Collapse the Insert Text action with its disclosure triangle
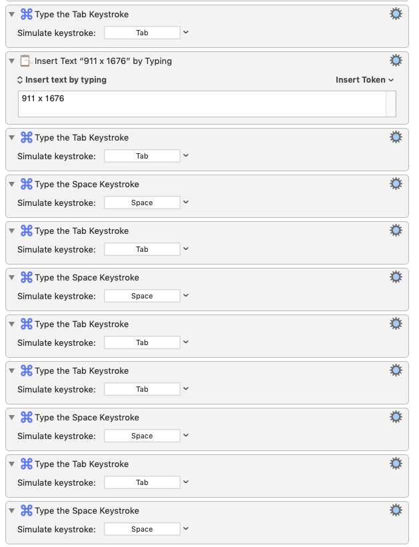Image resolution: width=419 pixels, height=547 pixels. pyautogui.click(x=12, y=61)
